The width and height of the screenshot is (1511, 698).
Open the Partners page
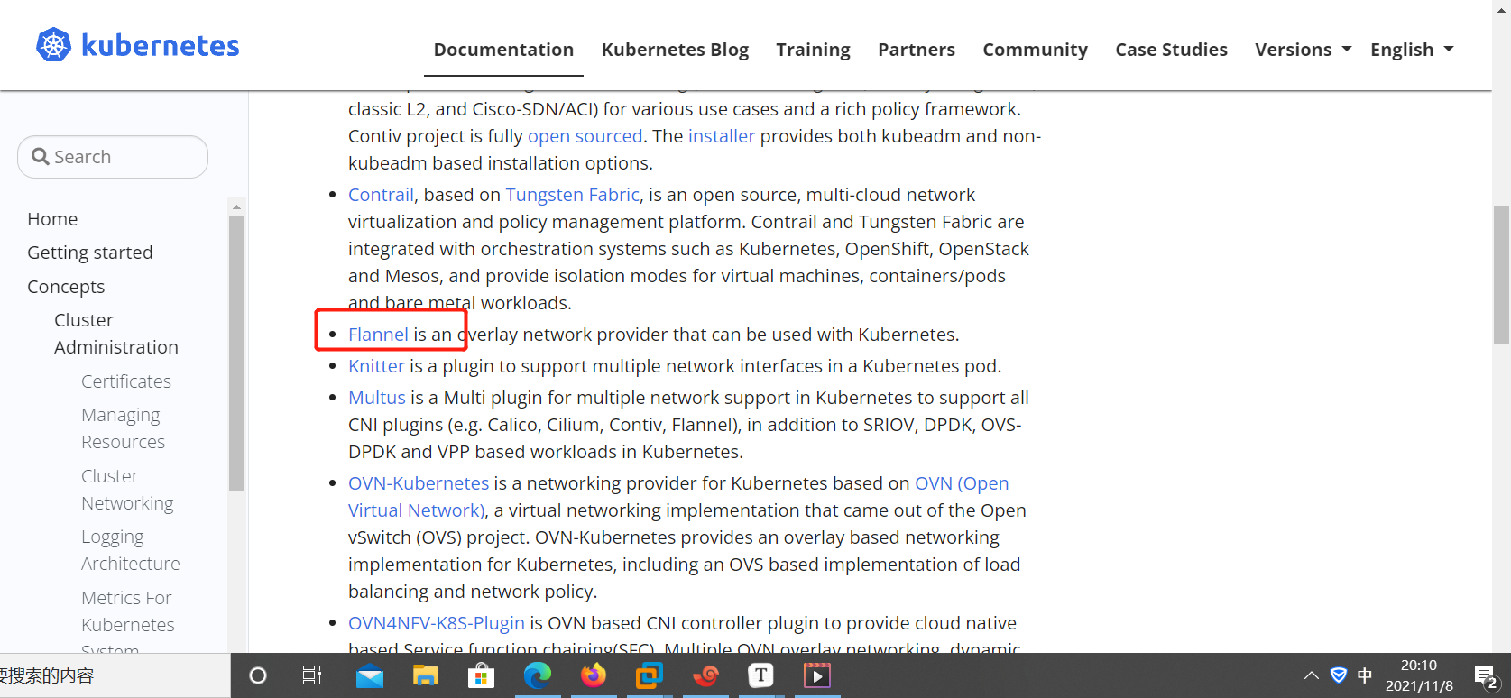click(917, 50)
